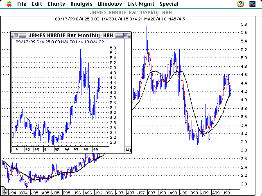
Task: Click the 4.0 price label in Monthly chart
Action: pos(113,93)
